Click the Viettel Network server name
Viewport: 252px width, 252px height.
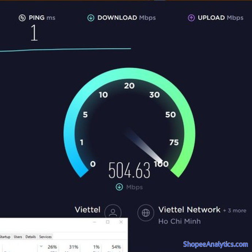(189, 210)
